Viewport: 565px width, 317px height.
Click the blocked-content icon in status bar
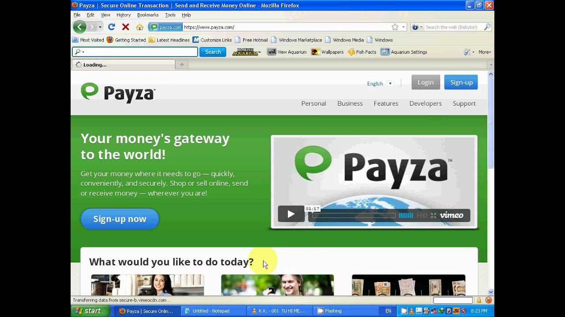tap(489, 300)
